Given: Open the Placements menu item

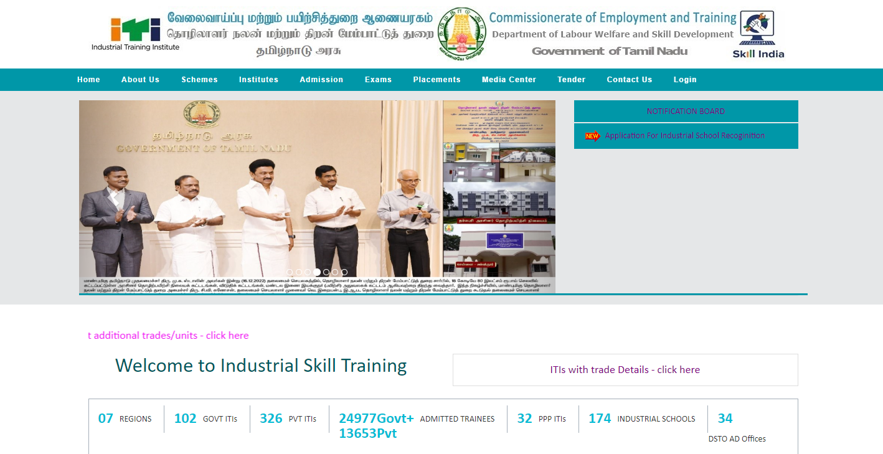Looking at the screenshot, I should click(x=437, y=80).
